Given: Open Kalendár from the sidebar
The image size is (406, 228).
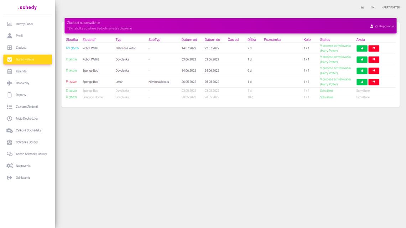Looking at the screenshot, I should 21,71.
